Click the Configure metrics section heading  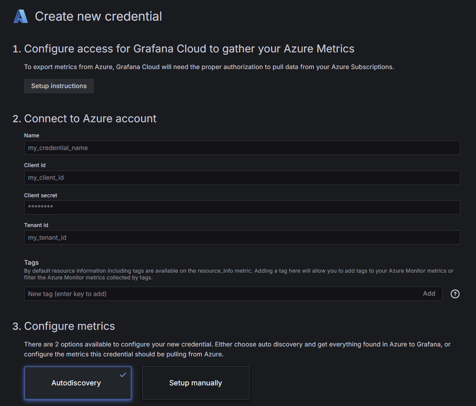(x=70, y=326)
